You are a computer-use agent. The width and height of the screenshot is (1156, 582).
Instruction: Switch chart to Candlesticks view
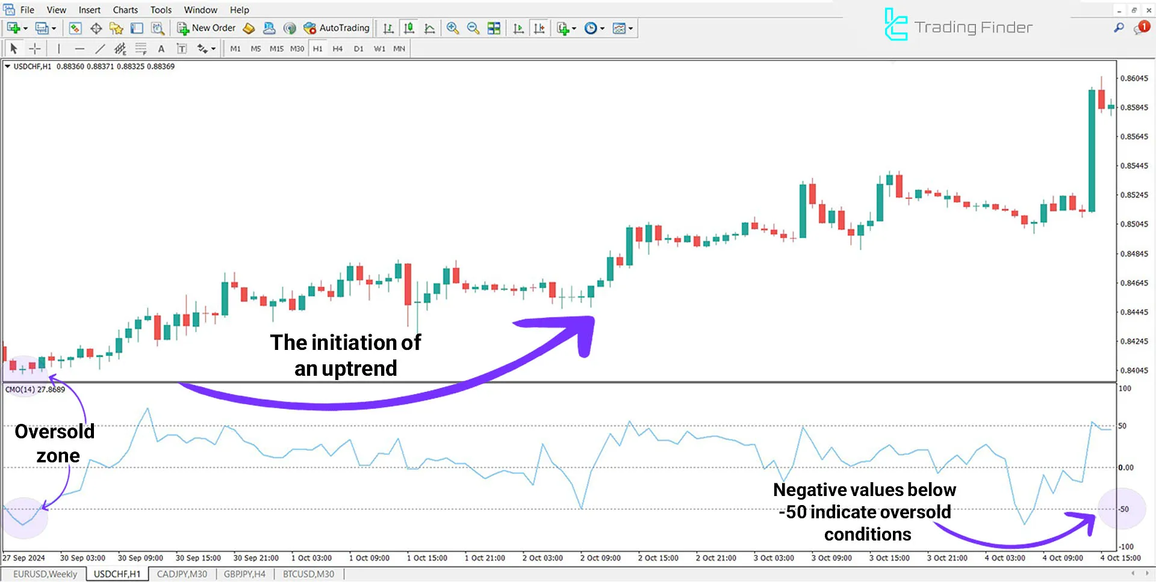point(409,28)
